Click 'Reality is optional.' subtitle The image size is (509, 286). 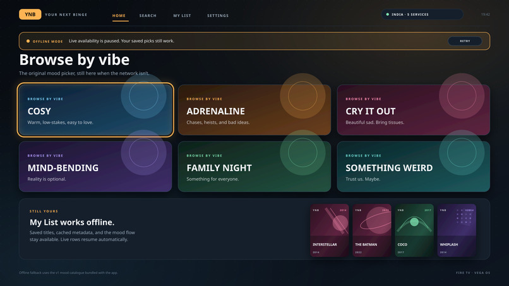47,179
